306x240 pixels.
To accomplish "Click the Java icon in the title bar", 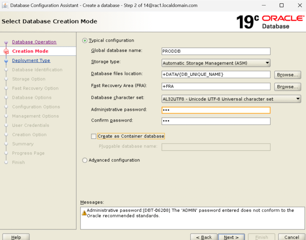I will [5, 5].
